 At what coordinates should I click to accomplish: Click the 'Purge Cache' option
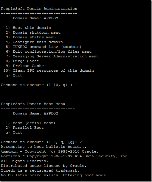tap(22, 61)
